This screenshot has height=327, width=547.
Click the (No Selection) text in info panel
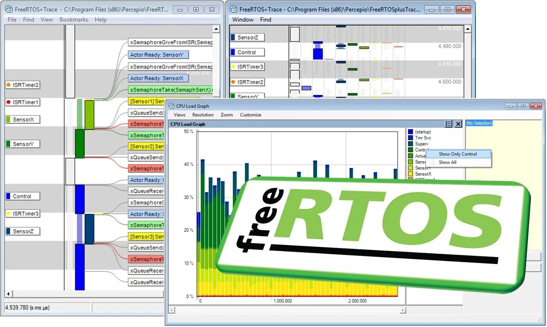(479, 123)
